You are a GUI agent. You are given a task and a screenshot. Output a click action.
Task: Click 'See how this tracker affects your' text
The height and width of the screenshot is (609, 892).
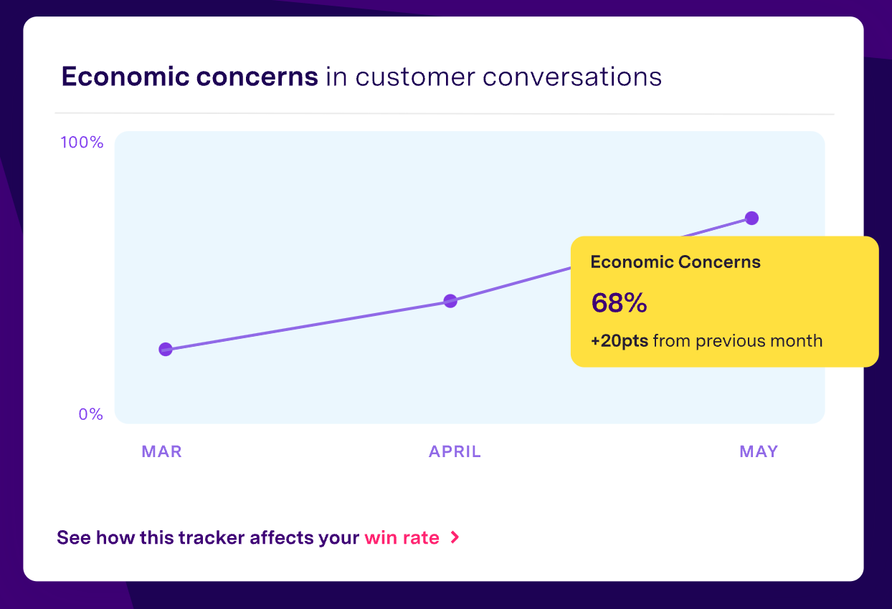[208, 537]
